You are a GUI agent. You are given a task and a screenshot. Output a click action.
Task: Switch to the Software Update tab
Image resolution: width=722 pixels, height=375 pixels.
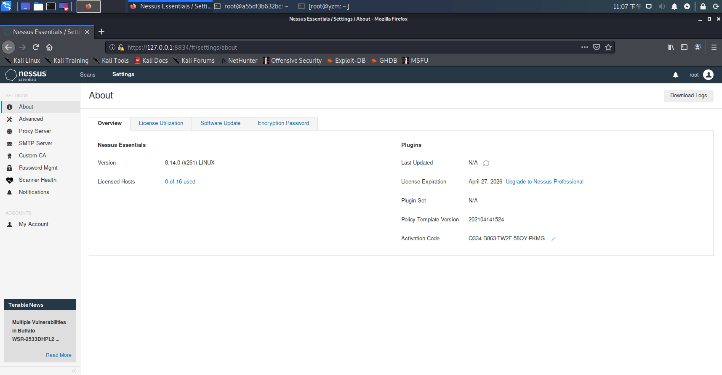coord(220,123)
